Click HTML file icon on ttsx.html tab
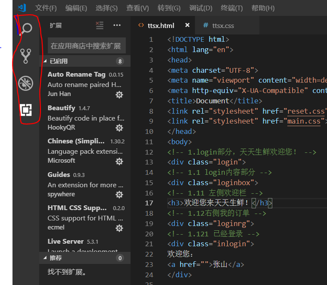 (141, 25)
